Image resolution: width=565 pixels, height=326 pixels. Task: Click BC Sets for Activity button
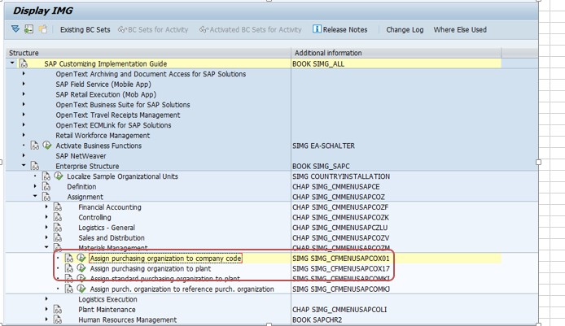[x=153, y=30]
